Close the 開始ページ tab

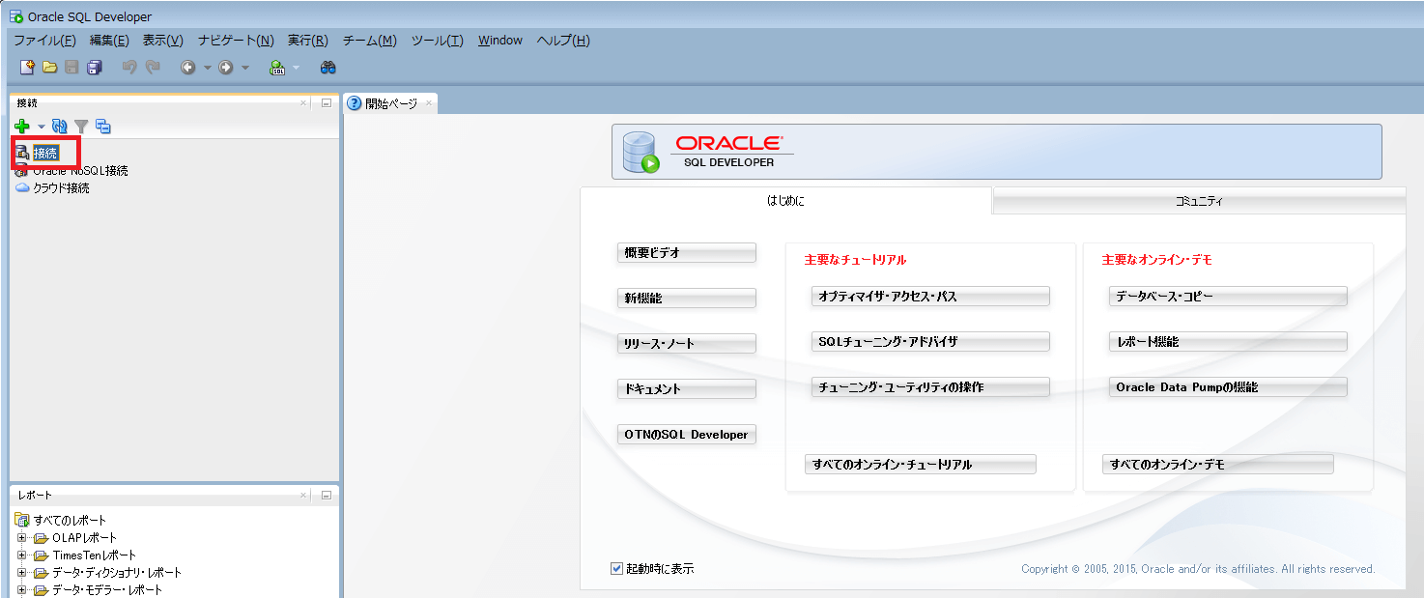(x=429, y=103)
